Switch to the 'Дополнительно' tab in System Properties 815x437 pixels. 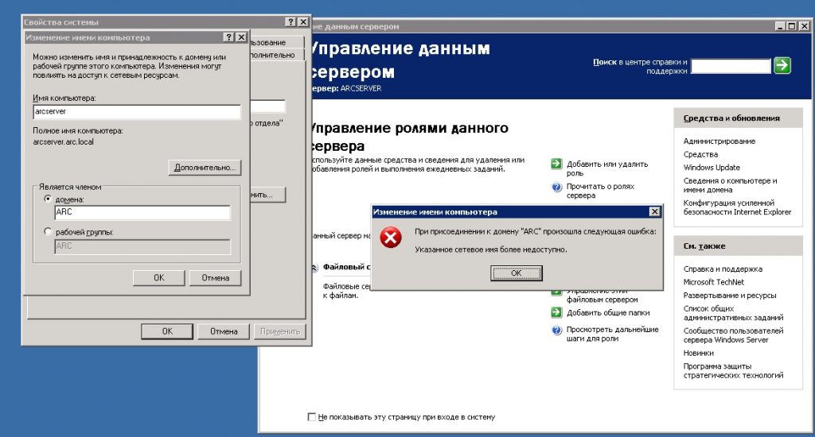click(276, 55)
